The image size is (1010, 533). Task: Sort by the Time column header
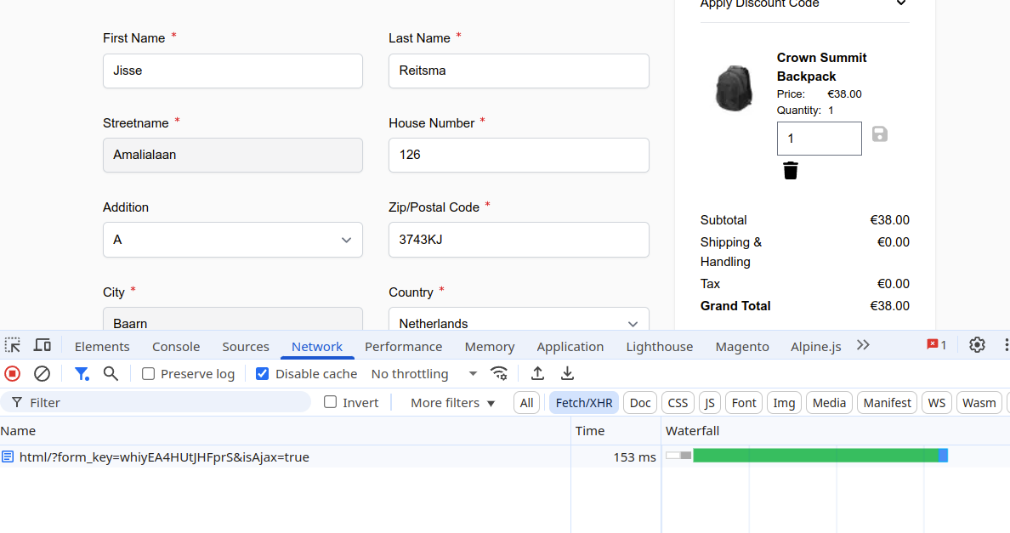pyautogui.click(x=616, y=431)
